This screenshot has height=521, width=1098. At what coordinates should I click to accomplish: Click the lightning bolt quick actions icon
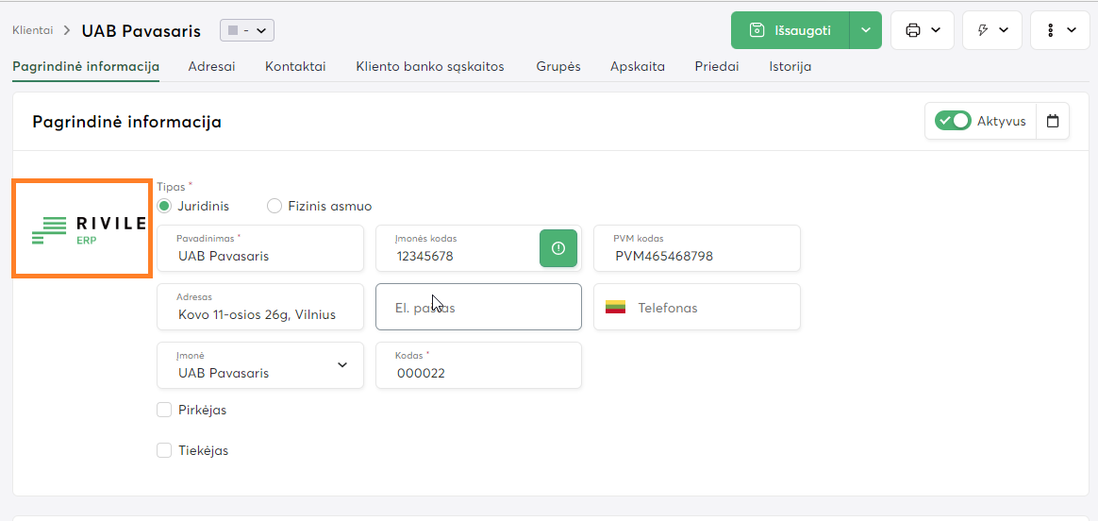[x=983, y=30]
